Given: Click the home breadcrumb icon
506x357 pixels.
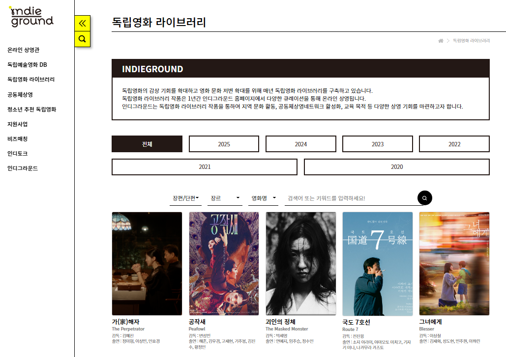Looking at the screenshot, I should coord(441,41).
